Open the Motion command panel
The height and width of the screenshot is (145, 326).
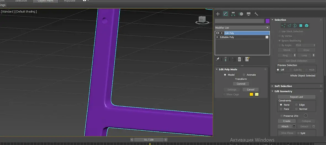[x=241, y=14]
